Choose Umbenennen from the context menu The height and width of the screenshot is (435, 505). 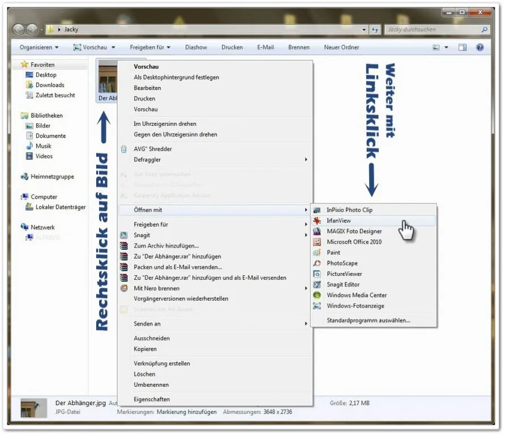(215, 385)
